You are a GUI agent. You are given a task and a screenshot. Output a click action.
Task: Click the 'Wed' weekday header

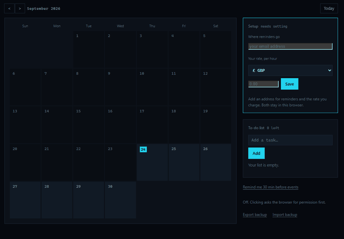(120, 26)
